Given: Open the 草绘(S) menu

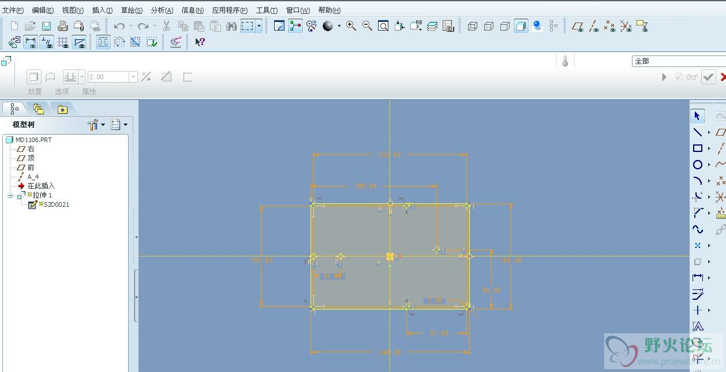Looking at the screenshot, I should click(x=132, y=10).
